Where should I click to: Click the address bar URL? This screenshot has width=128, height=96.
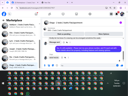[37, 8]
